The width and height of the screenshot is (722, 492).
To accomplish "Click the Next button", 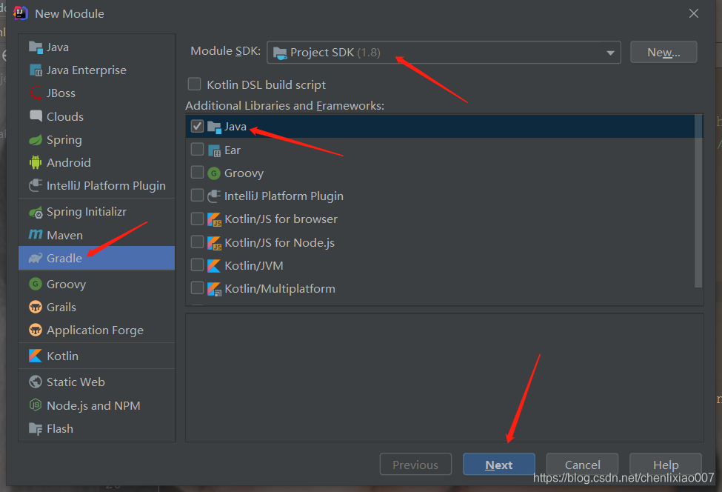I will pyautogui.click(x=498, y=465).
